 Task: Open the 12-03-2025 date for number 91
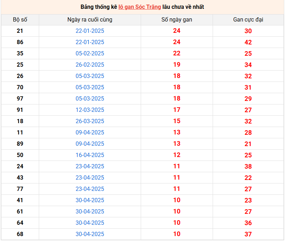[x=90, y=110]
